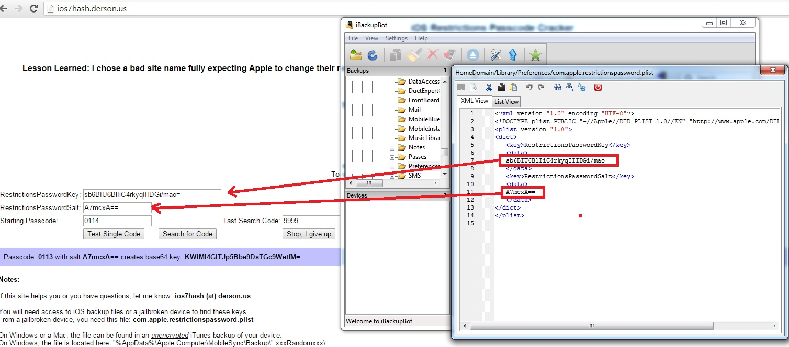789x347 pixels.
Task: Click the RestrictionsPasswordKey input field
Action: pos(152,194)
